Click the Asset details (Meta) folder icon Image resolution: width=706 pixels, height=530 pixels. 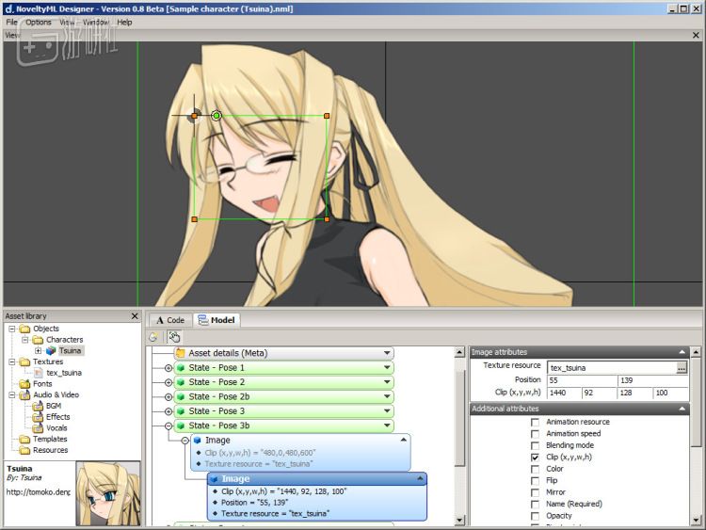pos(180,353)
